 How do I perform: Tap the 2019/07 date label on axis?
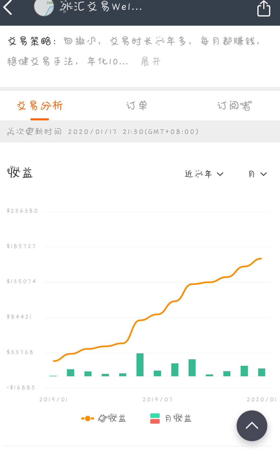[158, 399]
